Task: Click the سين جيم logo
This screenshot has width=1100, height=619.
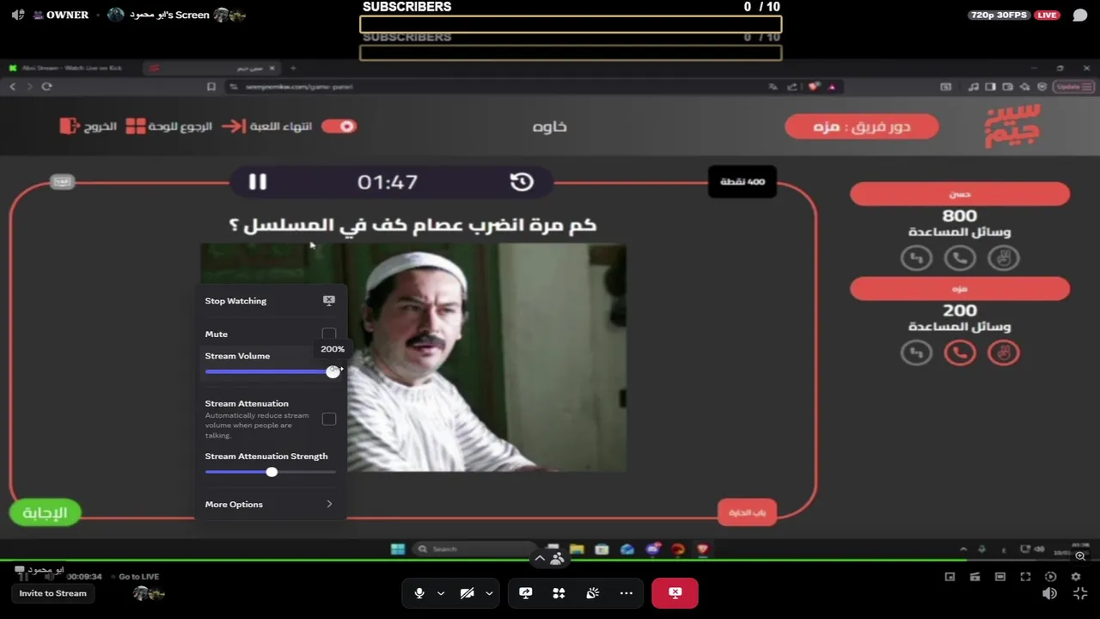Action: [1012, 126]
